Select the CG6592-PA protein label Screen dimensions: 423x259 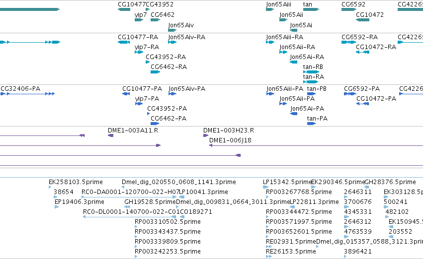point(362,89)
